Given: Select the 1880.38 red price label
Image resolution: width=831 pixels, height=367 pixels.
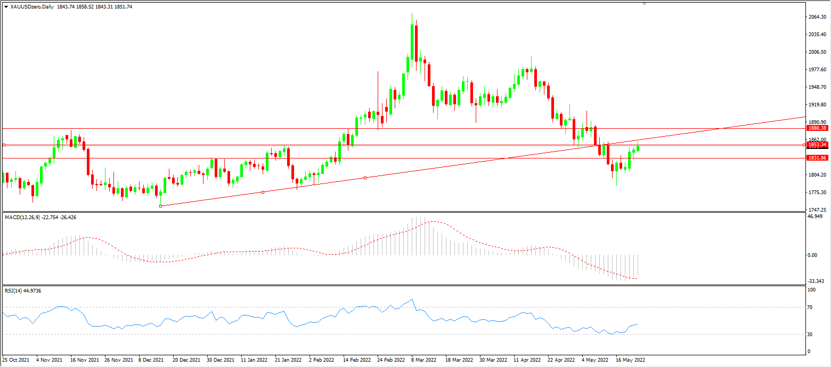Looking at the screenshot, I should 817,128.
